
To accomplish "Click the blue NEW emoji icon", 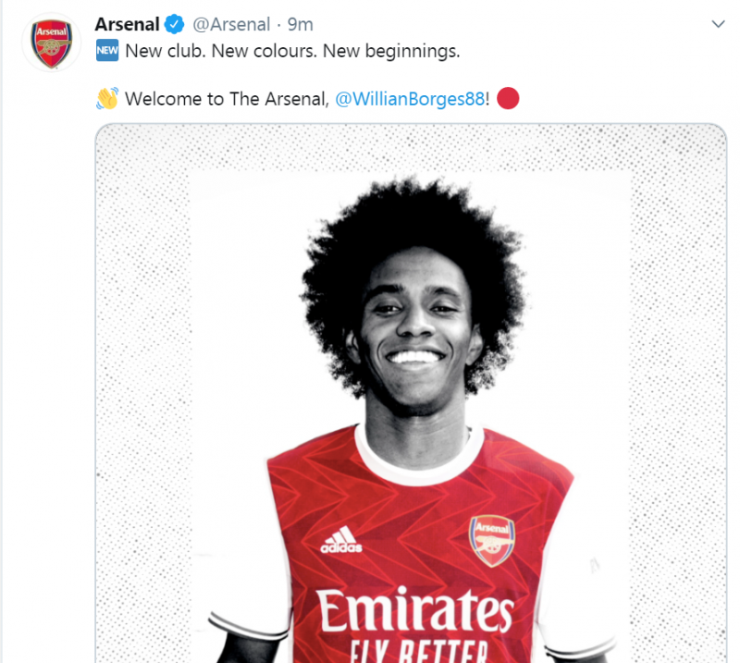I will tap(107, 52).
